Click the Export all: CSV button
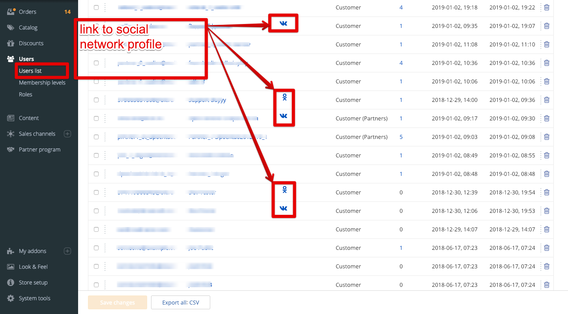The height and width of the screenshot is (314, 568). pos(181,303)
